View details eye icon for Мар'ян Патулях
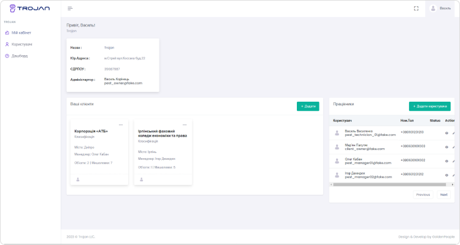This screenshot has height=245, width=460. pyautogui.click(x=447, y=146)
